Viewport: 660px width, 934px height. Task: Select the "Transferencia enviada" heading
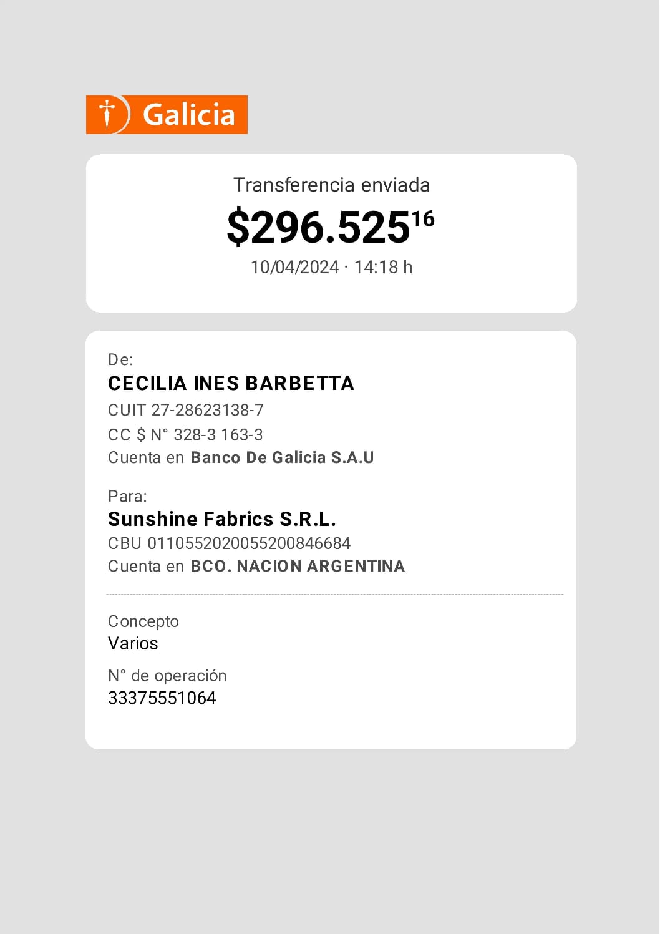(x=331, y=185)
